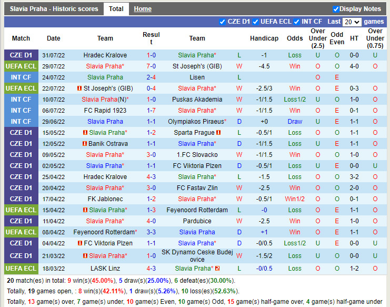Select the Total tab
Screen dimensions: 390x307
(x=116, y=9)
